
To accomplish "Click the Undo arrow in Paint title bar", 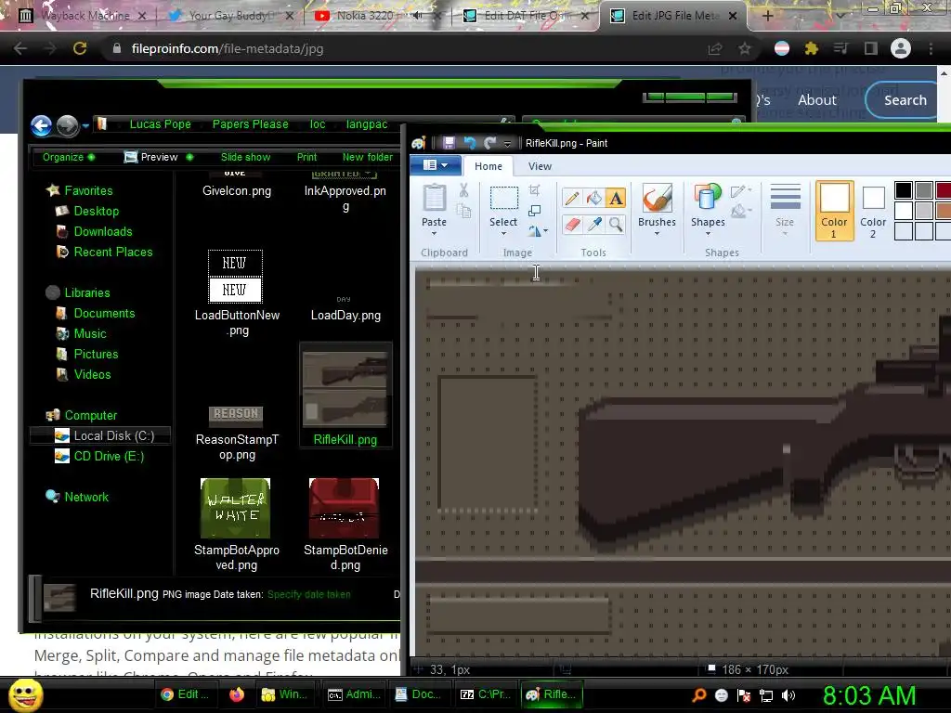I will (x=470, y=143).
